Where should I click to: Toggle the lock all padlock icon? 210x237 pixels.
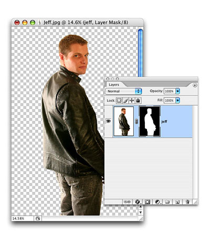[138, 101]
